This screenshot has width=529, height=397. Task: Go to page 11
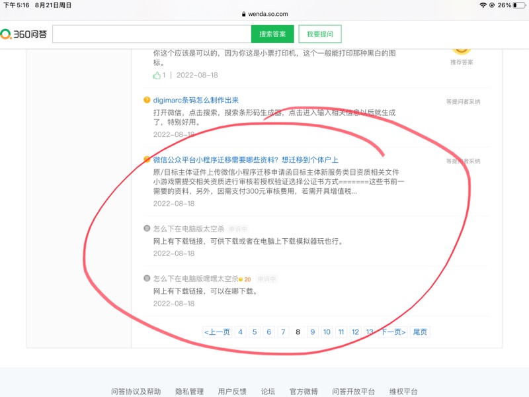tap(341, 332)
